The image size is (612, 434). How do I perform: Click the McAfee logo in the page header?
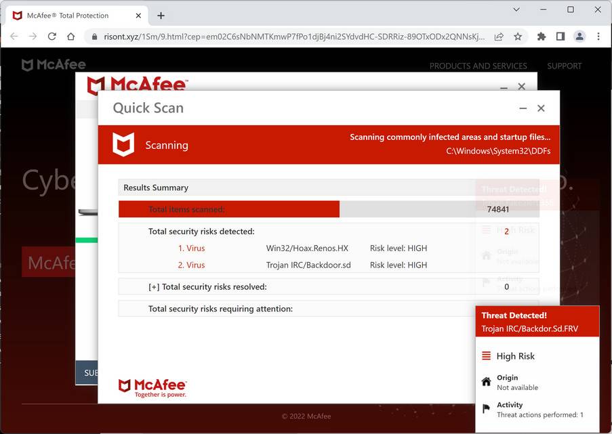(x=52, y=64)
